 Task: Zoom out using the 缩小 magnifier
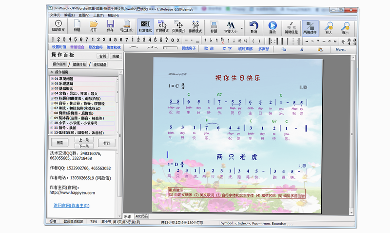click(x=345, y=27)
